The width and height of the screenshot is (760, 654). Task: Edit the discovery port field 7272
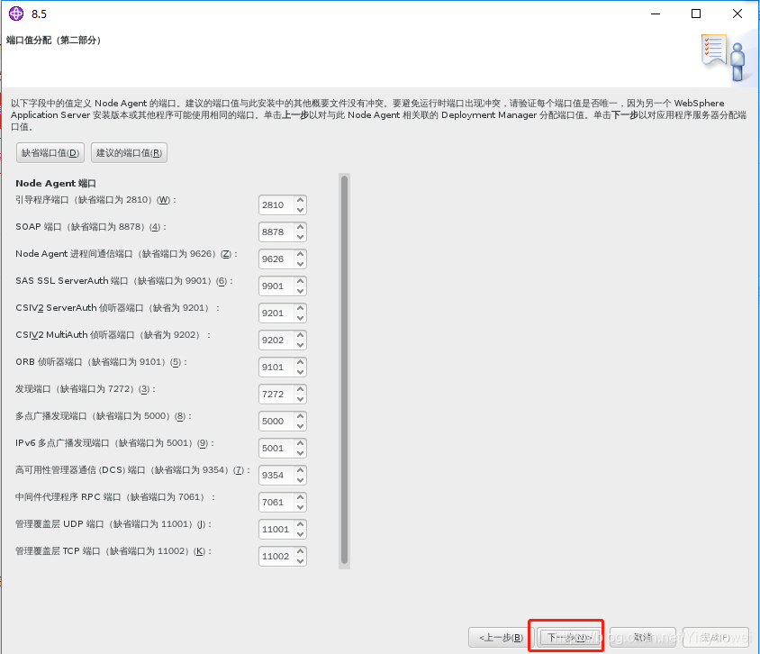coord(276,395)
